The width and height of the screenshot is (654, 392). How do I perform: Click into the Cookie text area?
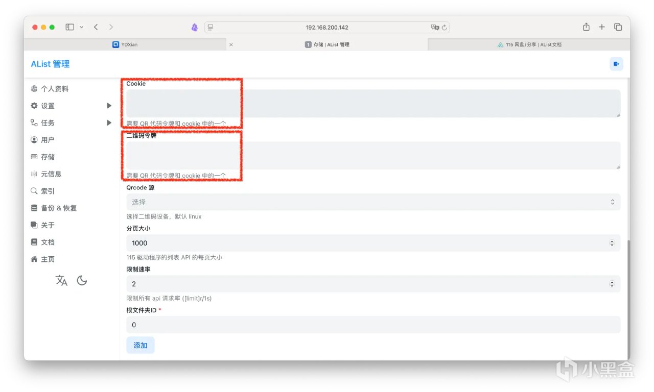373,104
